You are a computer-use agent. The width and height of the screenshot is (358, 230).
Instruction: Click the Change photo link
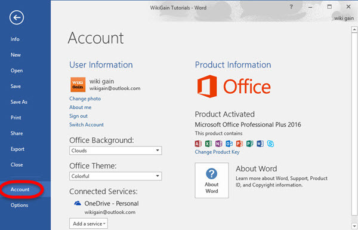85,99
